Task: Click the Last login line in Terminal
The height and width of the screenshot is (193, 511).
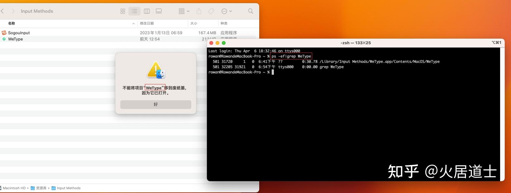Action: click(x=254, y=51)
